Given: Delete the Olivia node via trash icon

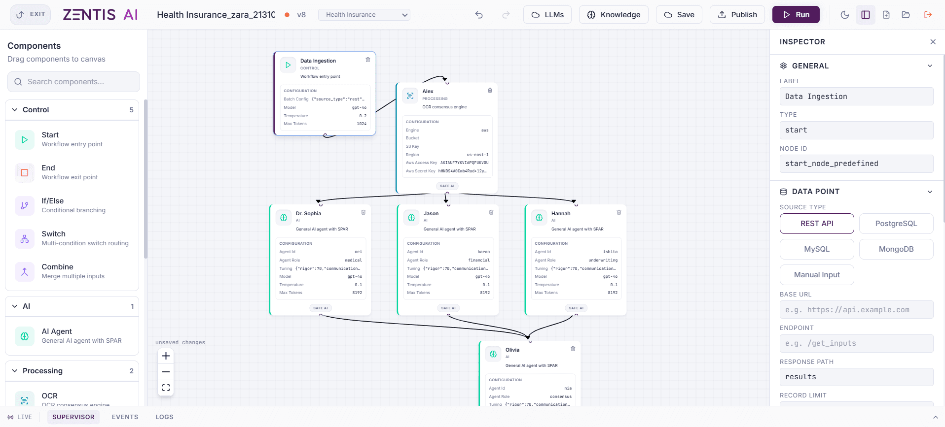Looking at the screenshot, I should (x=573, y=349).
